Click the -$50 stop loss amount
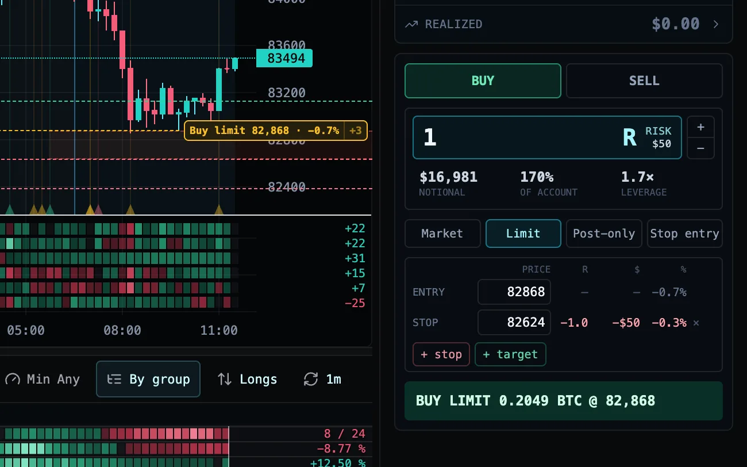This screenshot has height=467, width=747. [x=626, y=323]
